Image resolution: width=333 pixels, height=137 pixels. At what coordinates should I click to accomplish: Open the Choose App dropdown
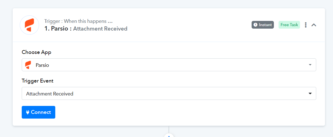tap(169, 65)
